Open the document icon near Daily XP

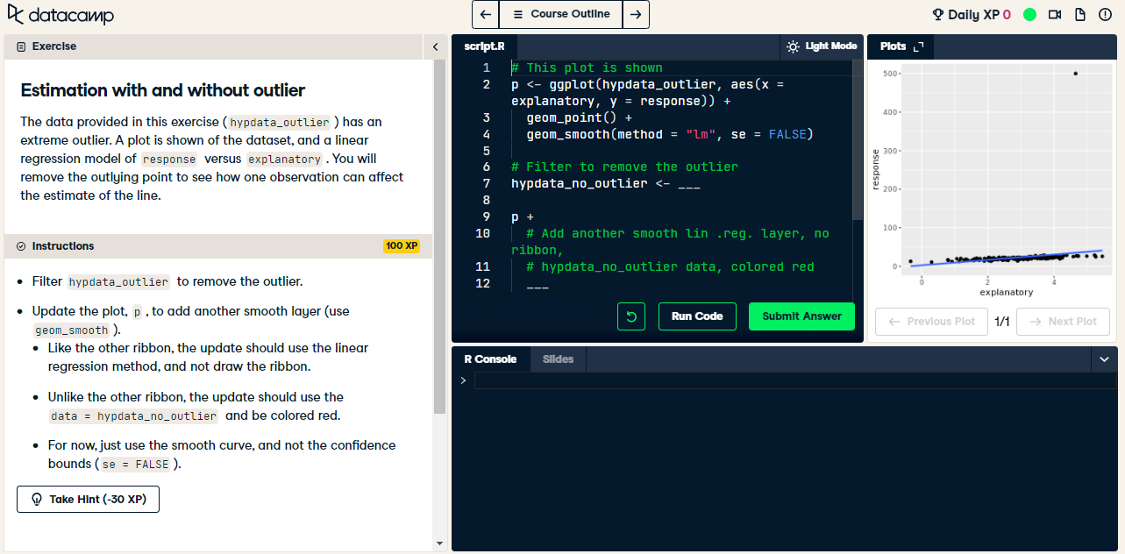(x=1079, y=14)
